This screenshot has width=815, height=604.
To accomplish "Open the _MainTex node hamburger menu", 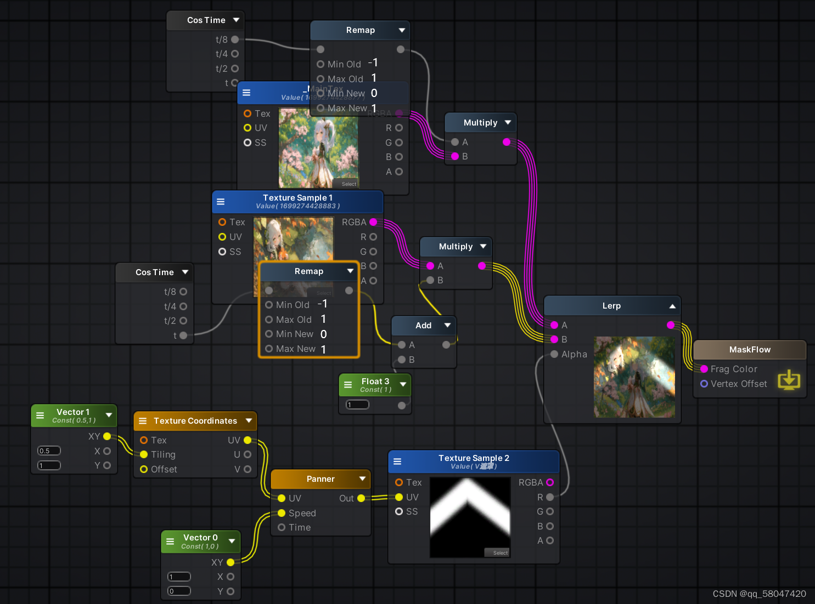I will pyautogui.click(x=246, y=93).
